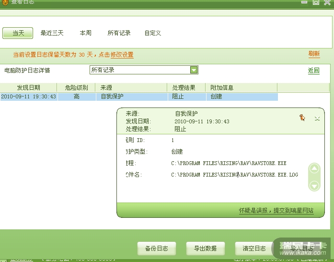The image size is (334, 262).
Task: Show 所有记录 time filter tab
Action: point(119,33)
